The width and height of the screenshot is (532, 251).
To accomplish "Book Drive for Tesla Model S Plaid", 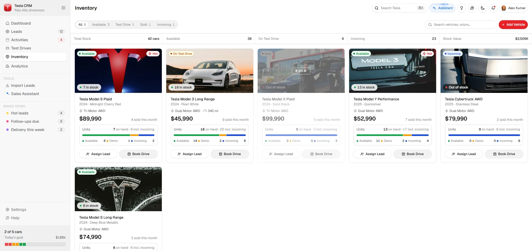I will click(138, 154).
